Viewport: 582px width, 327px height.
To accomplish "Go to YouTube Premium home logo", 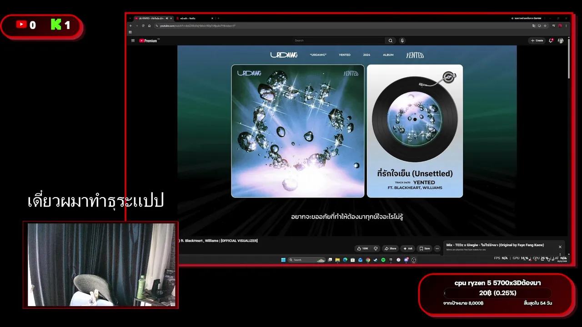I will (x=148, y=40).
